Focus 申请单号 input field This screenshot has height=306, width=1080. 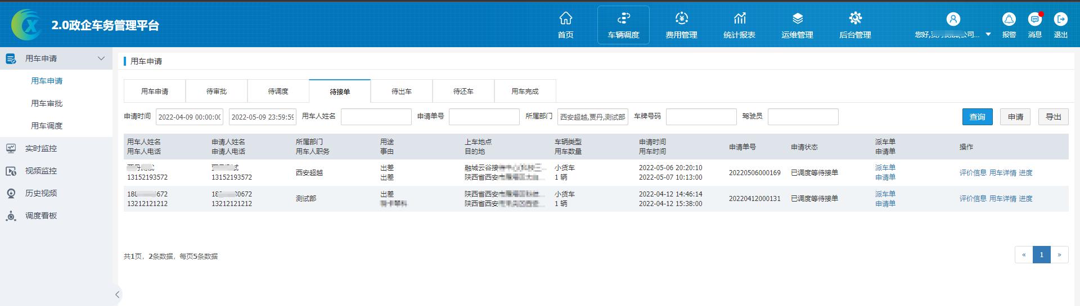pyautogui.click(x=484, y=117)
